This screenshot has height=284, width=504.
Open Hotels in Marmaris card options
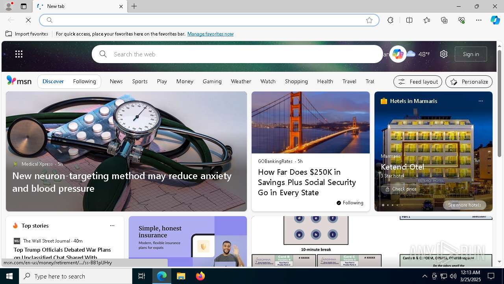pos(480,101)
